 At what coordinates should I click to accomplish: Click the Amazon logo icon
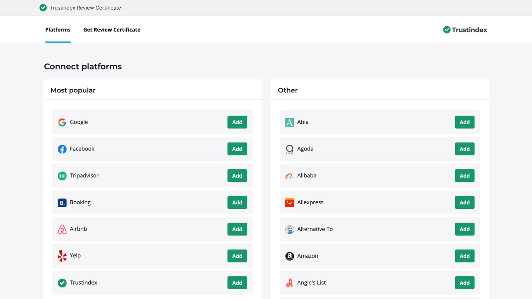click(x=290, y=256)
